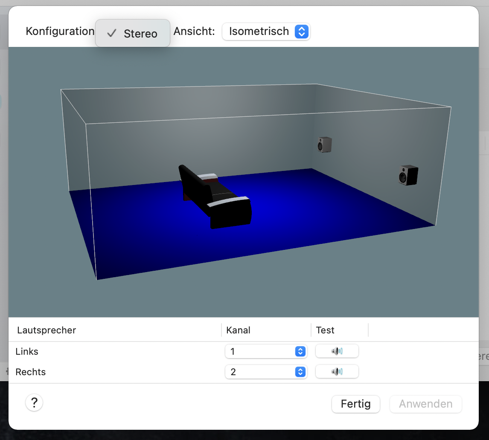This screenshot has height=440, width=489.
Task: Click the checkmark beside Stereo
Action: [111, 34]
